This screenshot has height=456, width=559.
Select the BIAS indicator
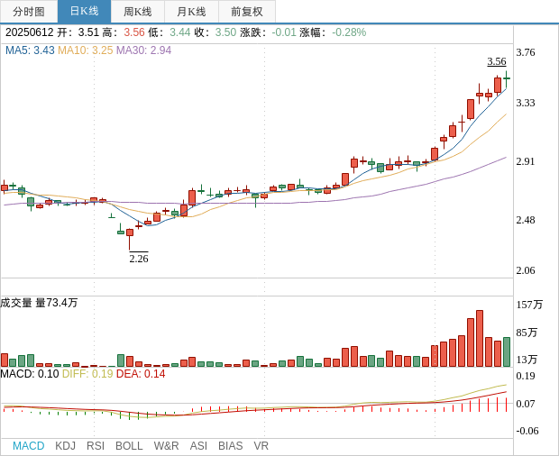tap(230, 446)
